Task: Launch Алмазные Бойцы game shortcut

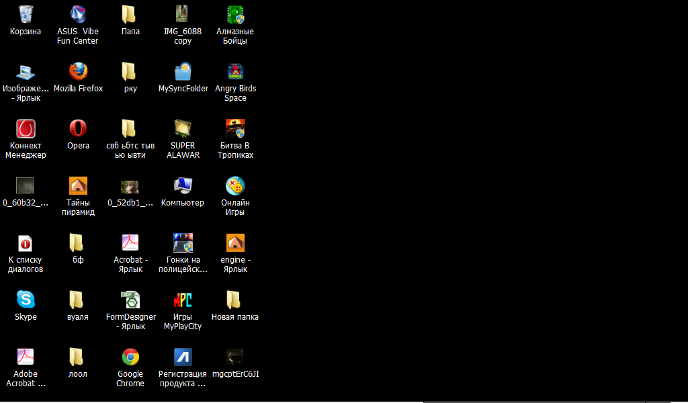Action: (x=235, y=15)
